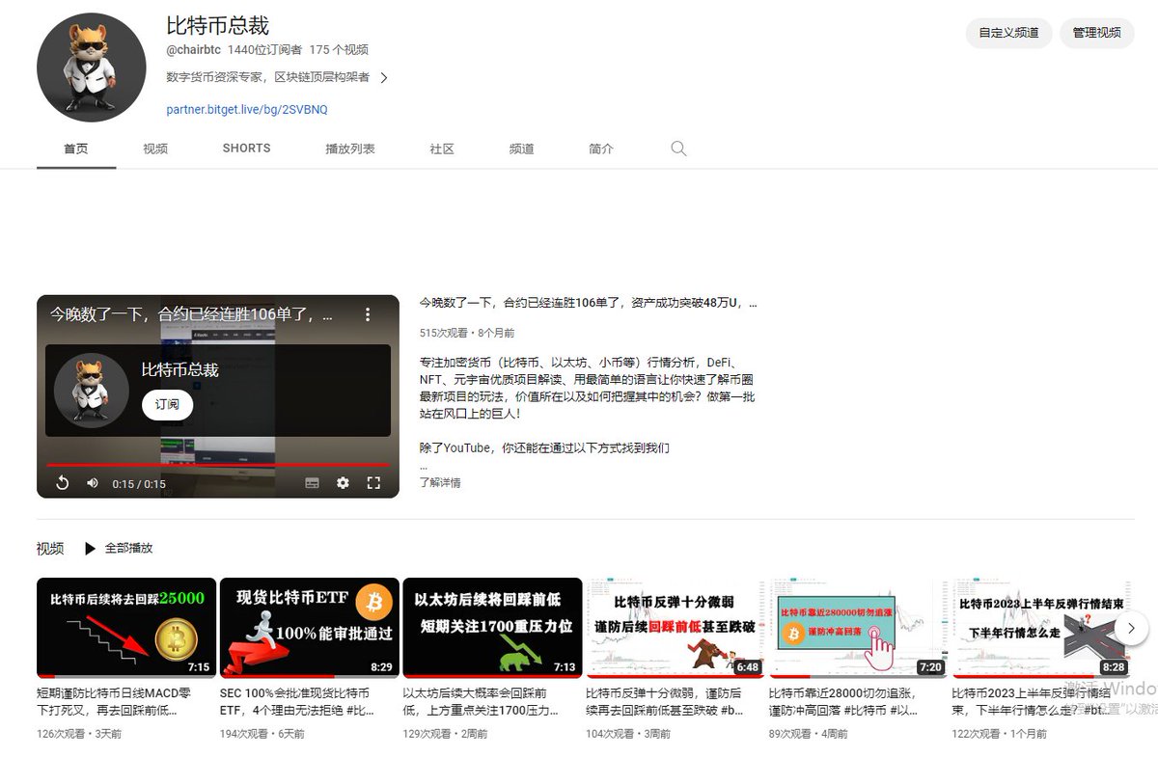Image resolution: width=1158 pixels, height=758 pixels.
Task: Open video title 比特币靠近28000切勿追涨
Action: pyautogui.click(x=843, y=701)
